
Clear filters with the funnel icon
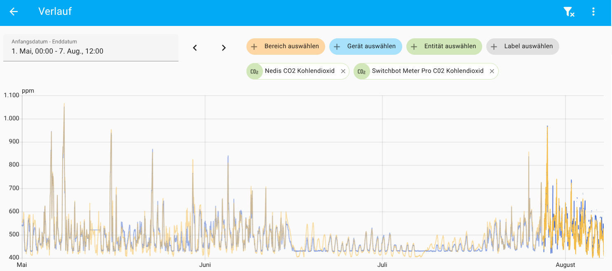[x=569, y=12]
